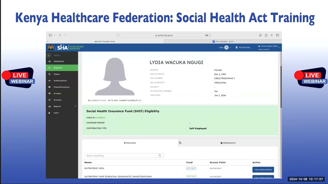This screenshot has height=184, width=328.
Task: Switch to Post Attendee - Zoom tab
Action: click(223, 41)
